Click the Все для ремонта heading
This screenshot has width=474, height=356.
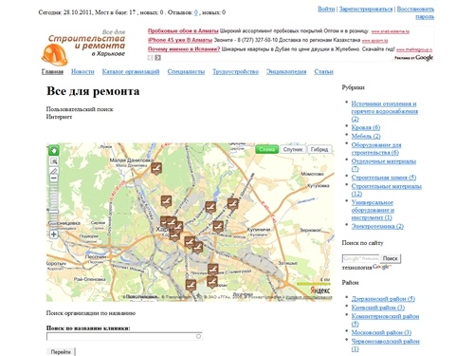click(93, 91)
